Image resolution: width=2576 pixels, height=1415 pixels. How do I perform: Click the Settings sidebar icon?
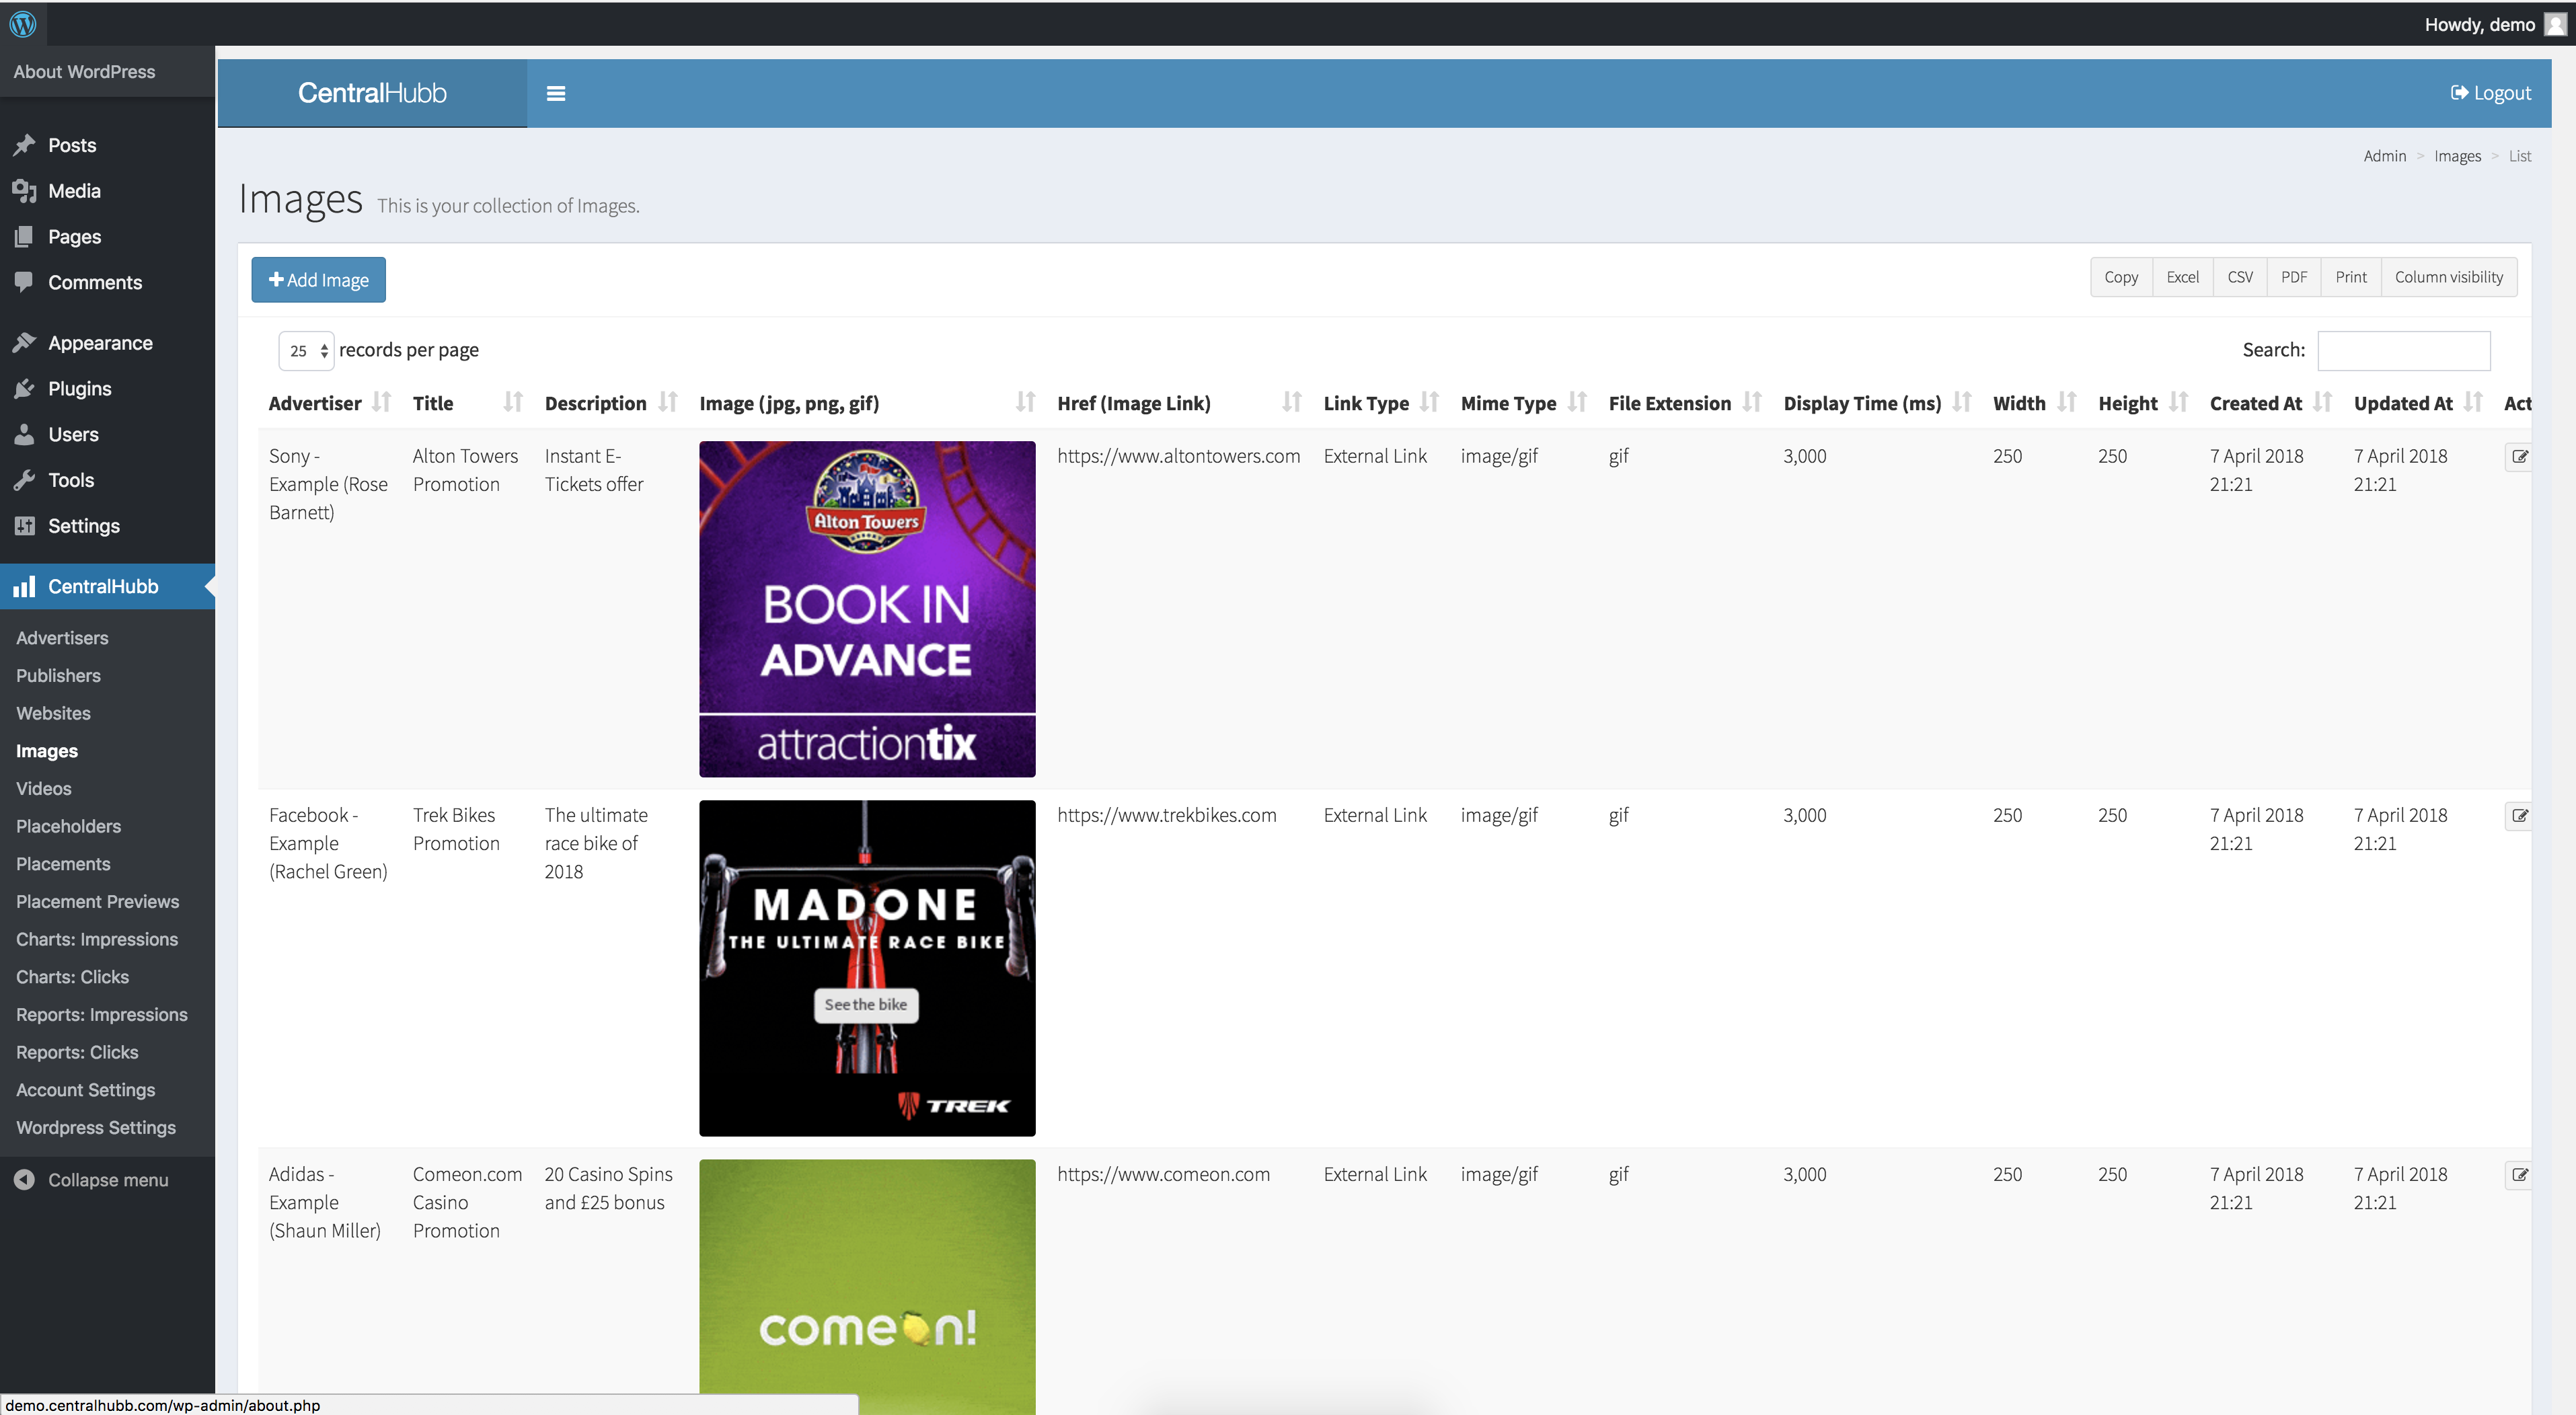click(x=25, y=526)
